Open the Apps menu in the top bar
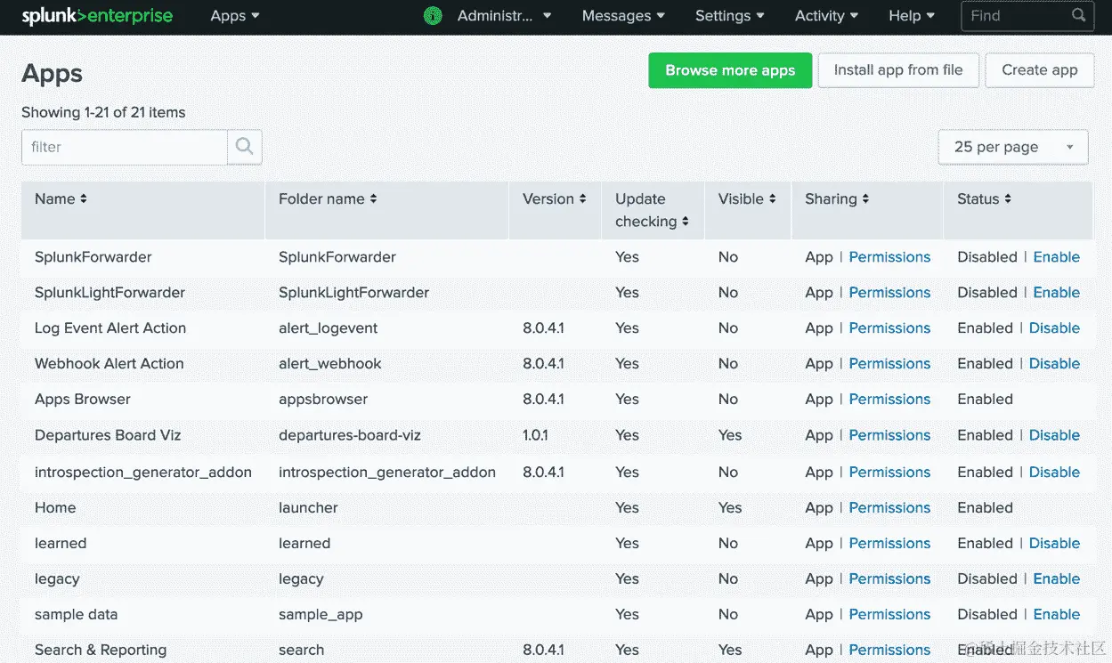Image resolution: width=1112 pixels, height=663 pixels. [233, 15]
